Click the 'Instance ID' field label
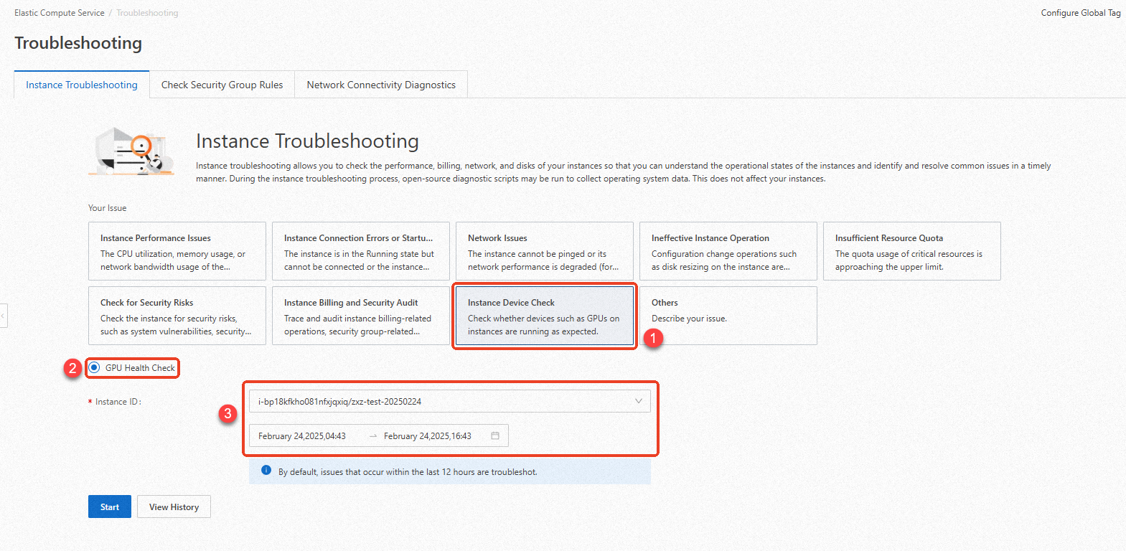Screen dimensions: 1126x551 point(118,402)
